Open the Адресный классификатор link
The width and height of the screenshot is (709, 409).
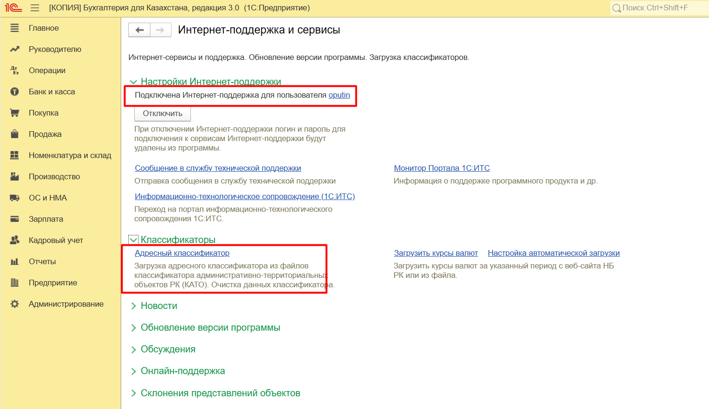pyautogui.click(x=182, y=253)
